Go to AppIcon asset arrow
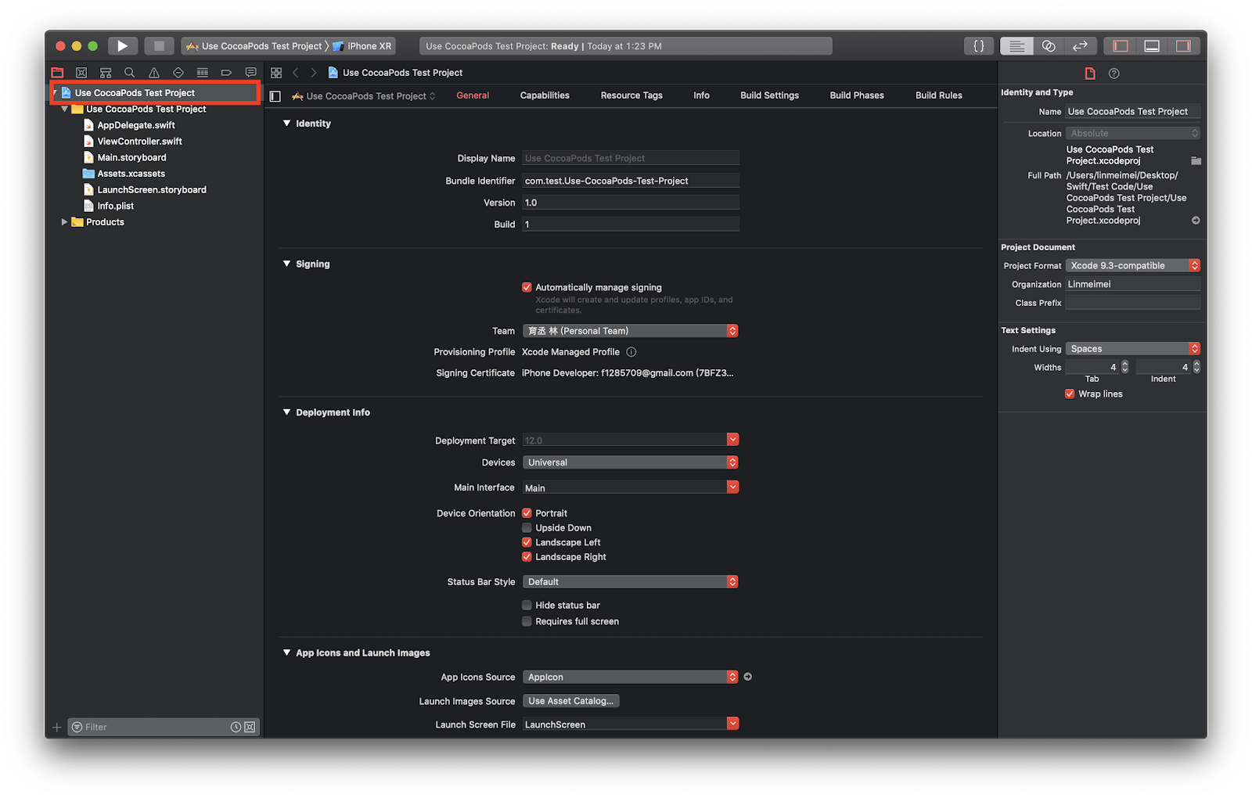Viewport: 1252px width, 798px height. point(748,677)
